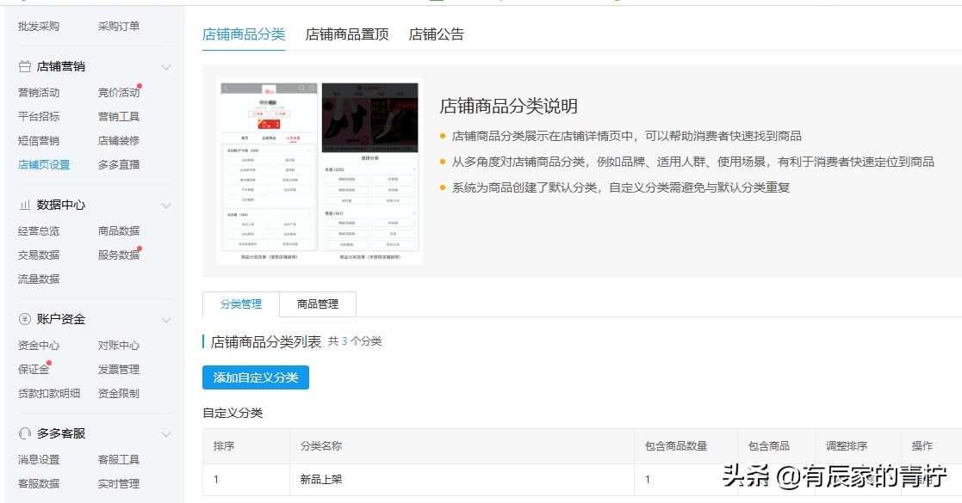Viewport: 962px width, 503px height.
Task: Collapse the 数据中心 section
Action: click(x=166, y=205)
